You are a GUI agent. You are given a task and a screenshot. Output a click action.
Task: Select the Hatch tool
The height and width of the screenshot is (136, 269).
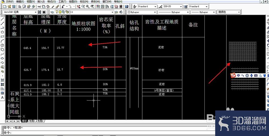click(2, 80)
